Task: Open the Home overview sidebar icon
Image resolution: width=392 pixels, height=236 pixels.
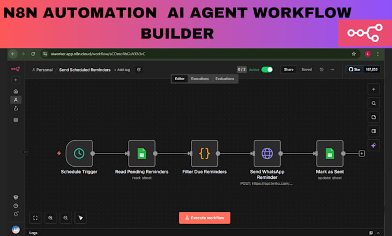Action: [16, 91]
